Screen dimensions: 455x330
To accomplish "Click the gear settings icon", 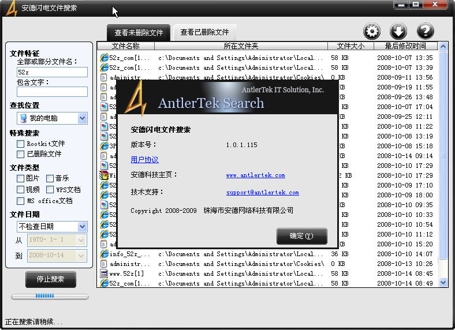I will [372, 31].
